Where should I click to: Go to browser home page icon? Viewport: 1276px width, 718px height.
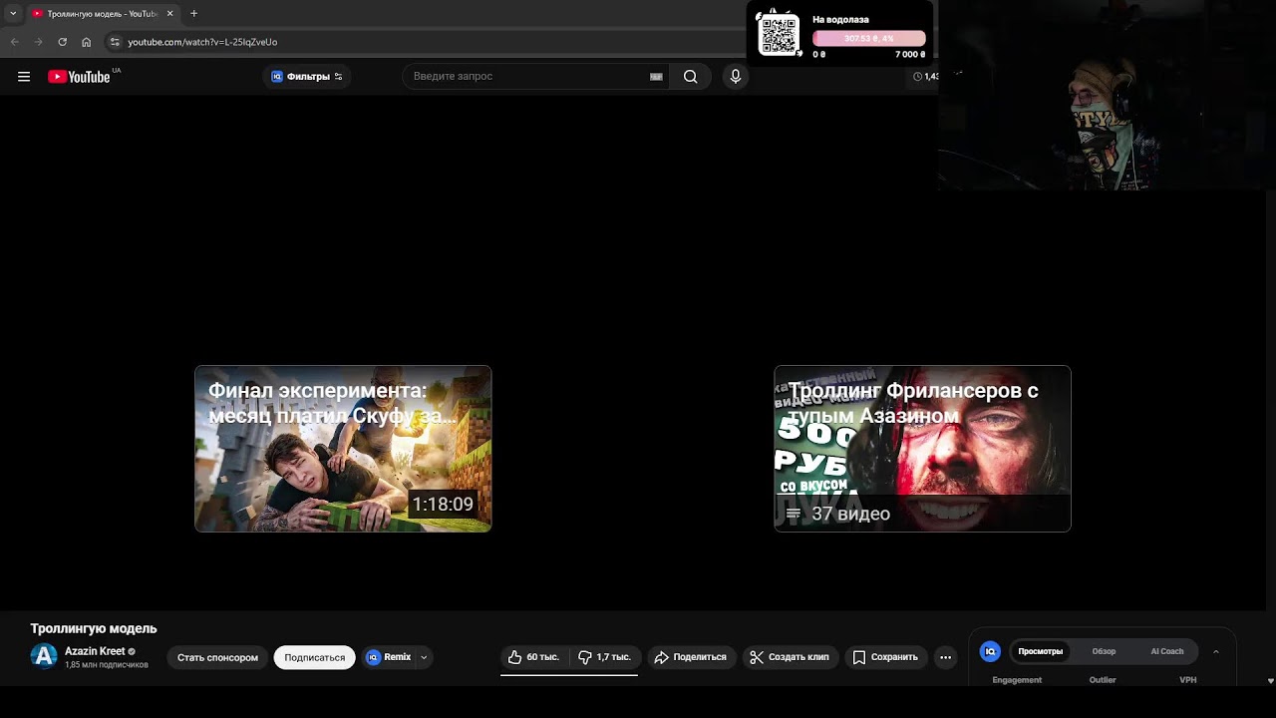point(86,42)
